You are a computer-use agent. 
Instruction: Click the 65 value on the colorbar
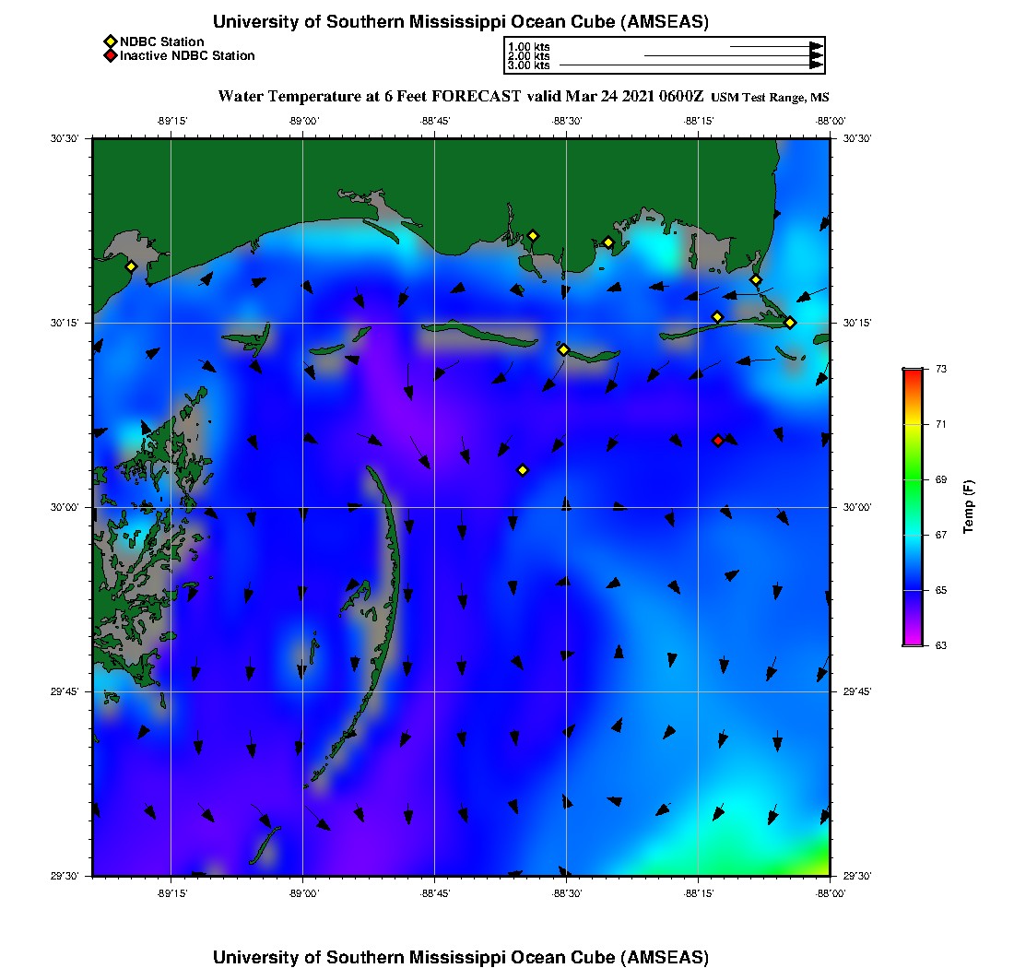[x=941, y=590]
